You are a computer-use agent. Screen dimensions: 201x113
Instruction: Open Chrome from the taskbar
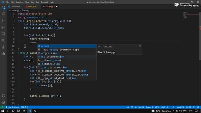pos(24,111)
